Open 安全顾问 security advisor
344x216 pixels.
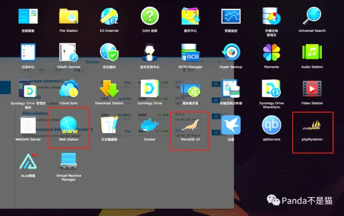click(x=109, y=53)
